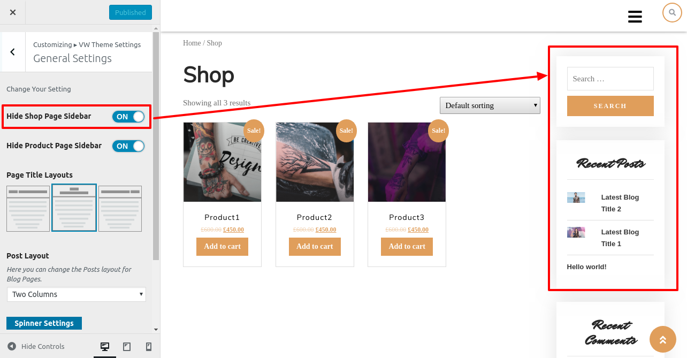Viewport: 687px width, 358px height.
Task: Select the left-aligned Page Title Layout option
Action: pyautogui.click(x=28, y=208)
